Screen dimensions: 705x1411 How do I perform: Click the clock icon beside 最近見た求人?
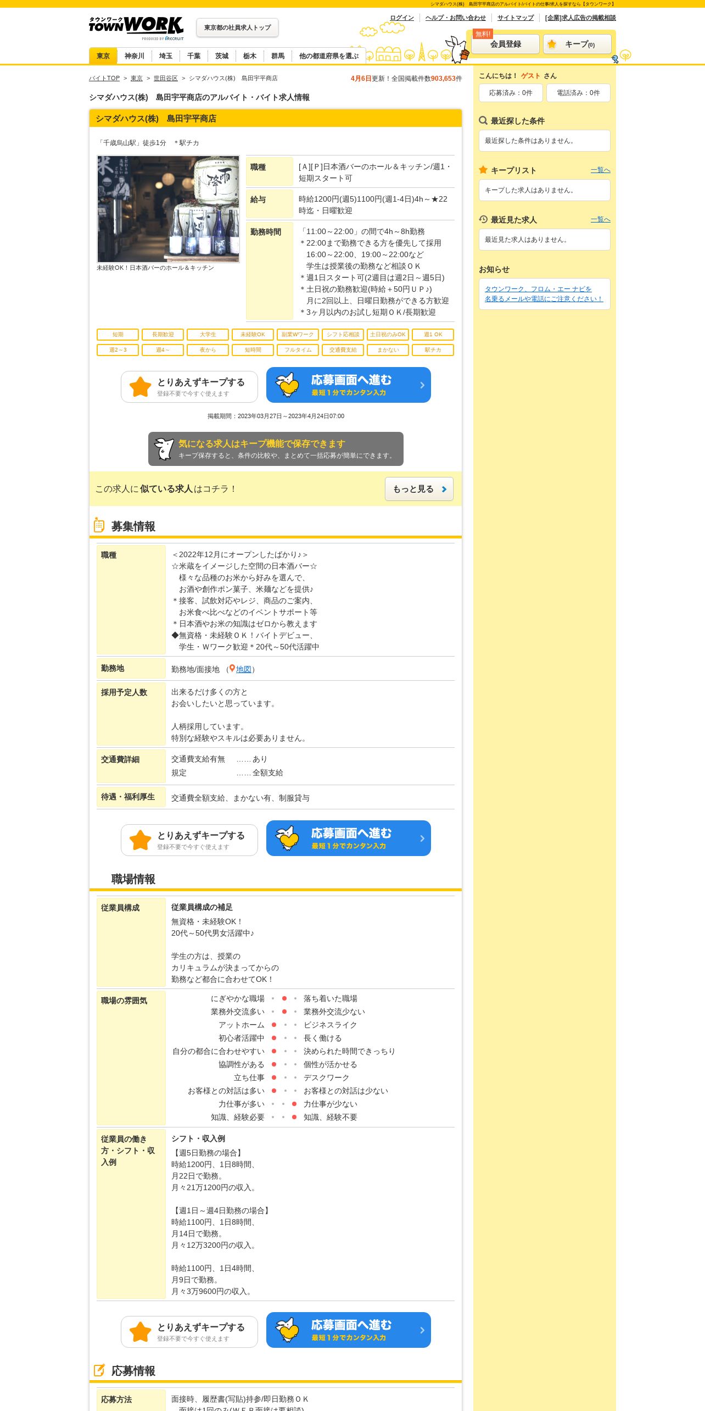pyautogui.click(x=483, y=219)
